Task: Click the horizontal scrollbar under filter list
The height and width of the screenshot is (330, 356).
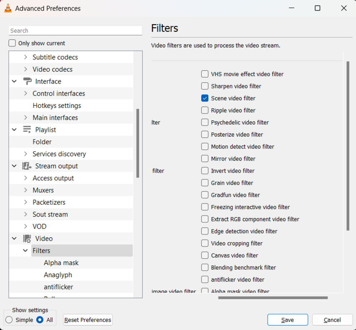Action: click(x=273, y=298)
